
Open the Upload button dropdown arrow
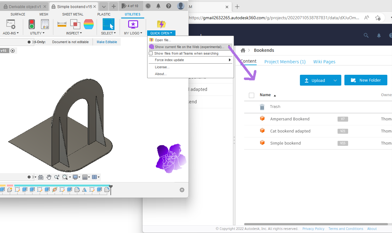tap(335, 80)
